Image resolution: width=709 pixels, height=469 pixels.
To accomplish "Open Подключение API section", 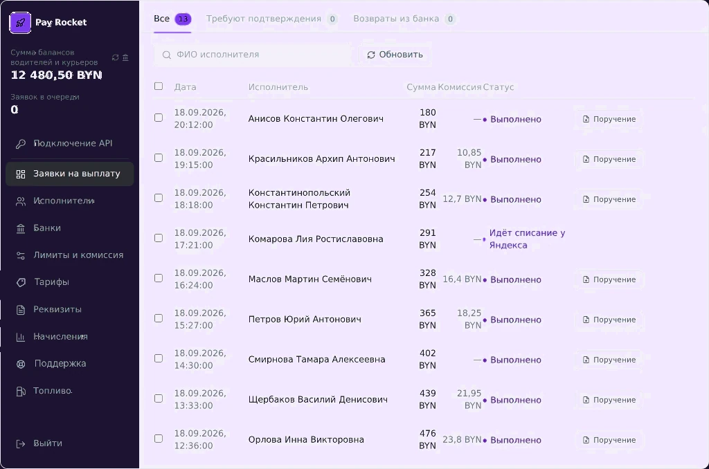I will pyautogui.click(x=70, y=144).
